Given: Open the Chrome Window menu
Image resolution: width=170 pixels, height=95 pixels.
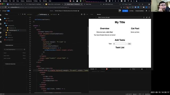Looking at the screenshot, I should pyautogui.click(x=45, y=1).
